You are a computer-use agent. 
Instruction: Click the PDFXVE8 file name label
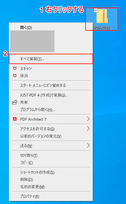[102, 28]
